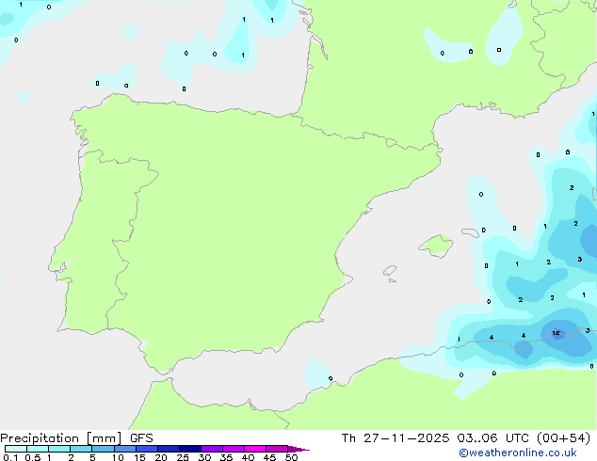Click the "Precipitation [mm] GFS" title text
Screen dimensions: 597x461
coord(76,438)
